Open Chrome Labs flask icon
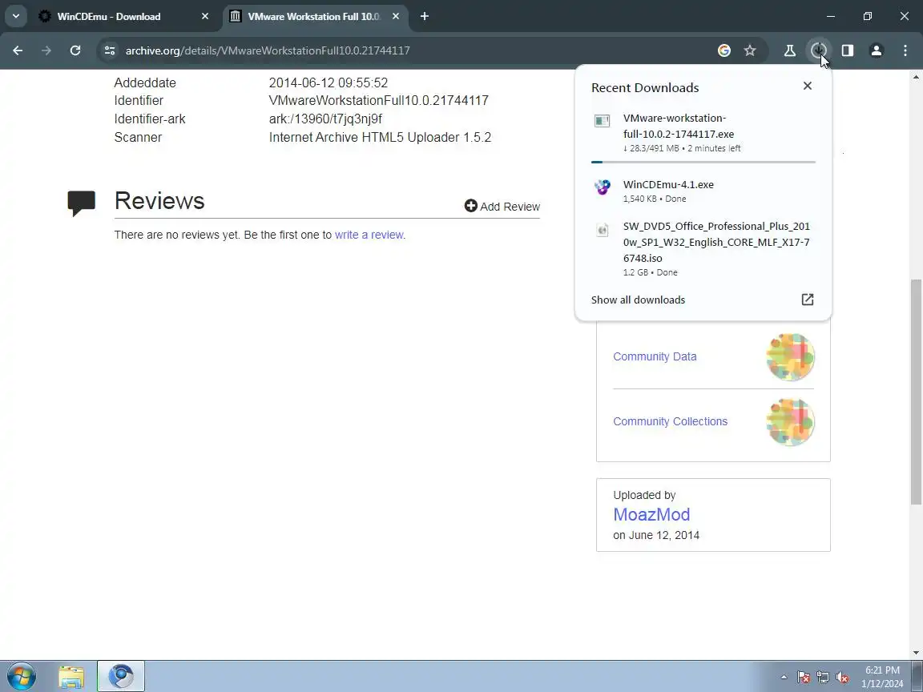This screenshot has height=692, width=923. point(790,50)
